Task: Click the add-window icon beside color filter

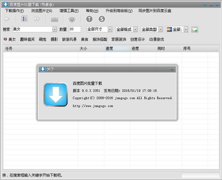Action: [195, 30]
